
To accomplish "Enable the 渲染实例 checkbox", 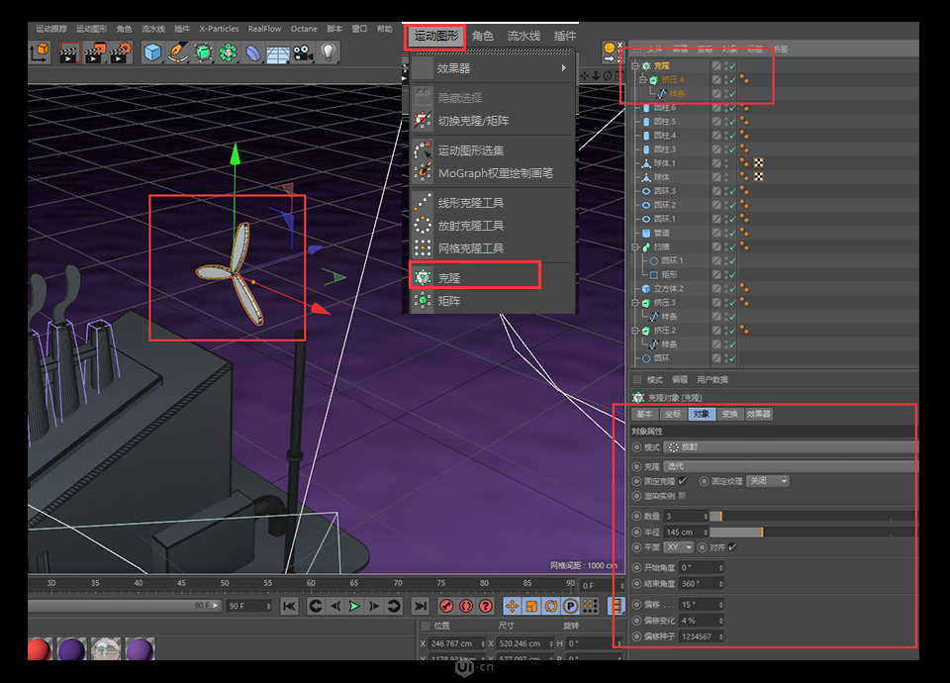I will (x=682, y=495).
